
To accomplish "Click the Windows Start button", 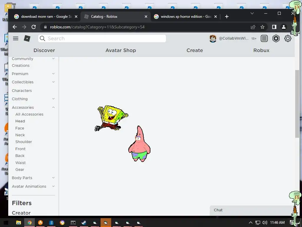I will click(x=6, y=223).
